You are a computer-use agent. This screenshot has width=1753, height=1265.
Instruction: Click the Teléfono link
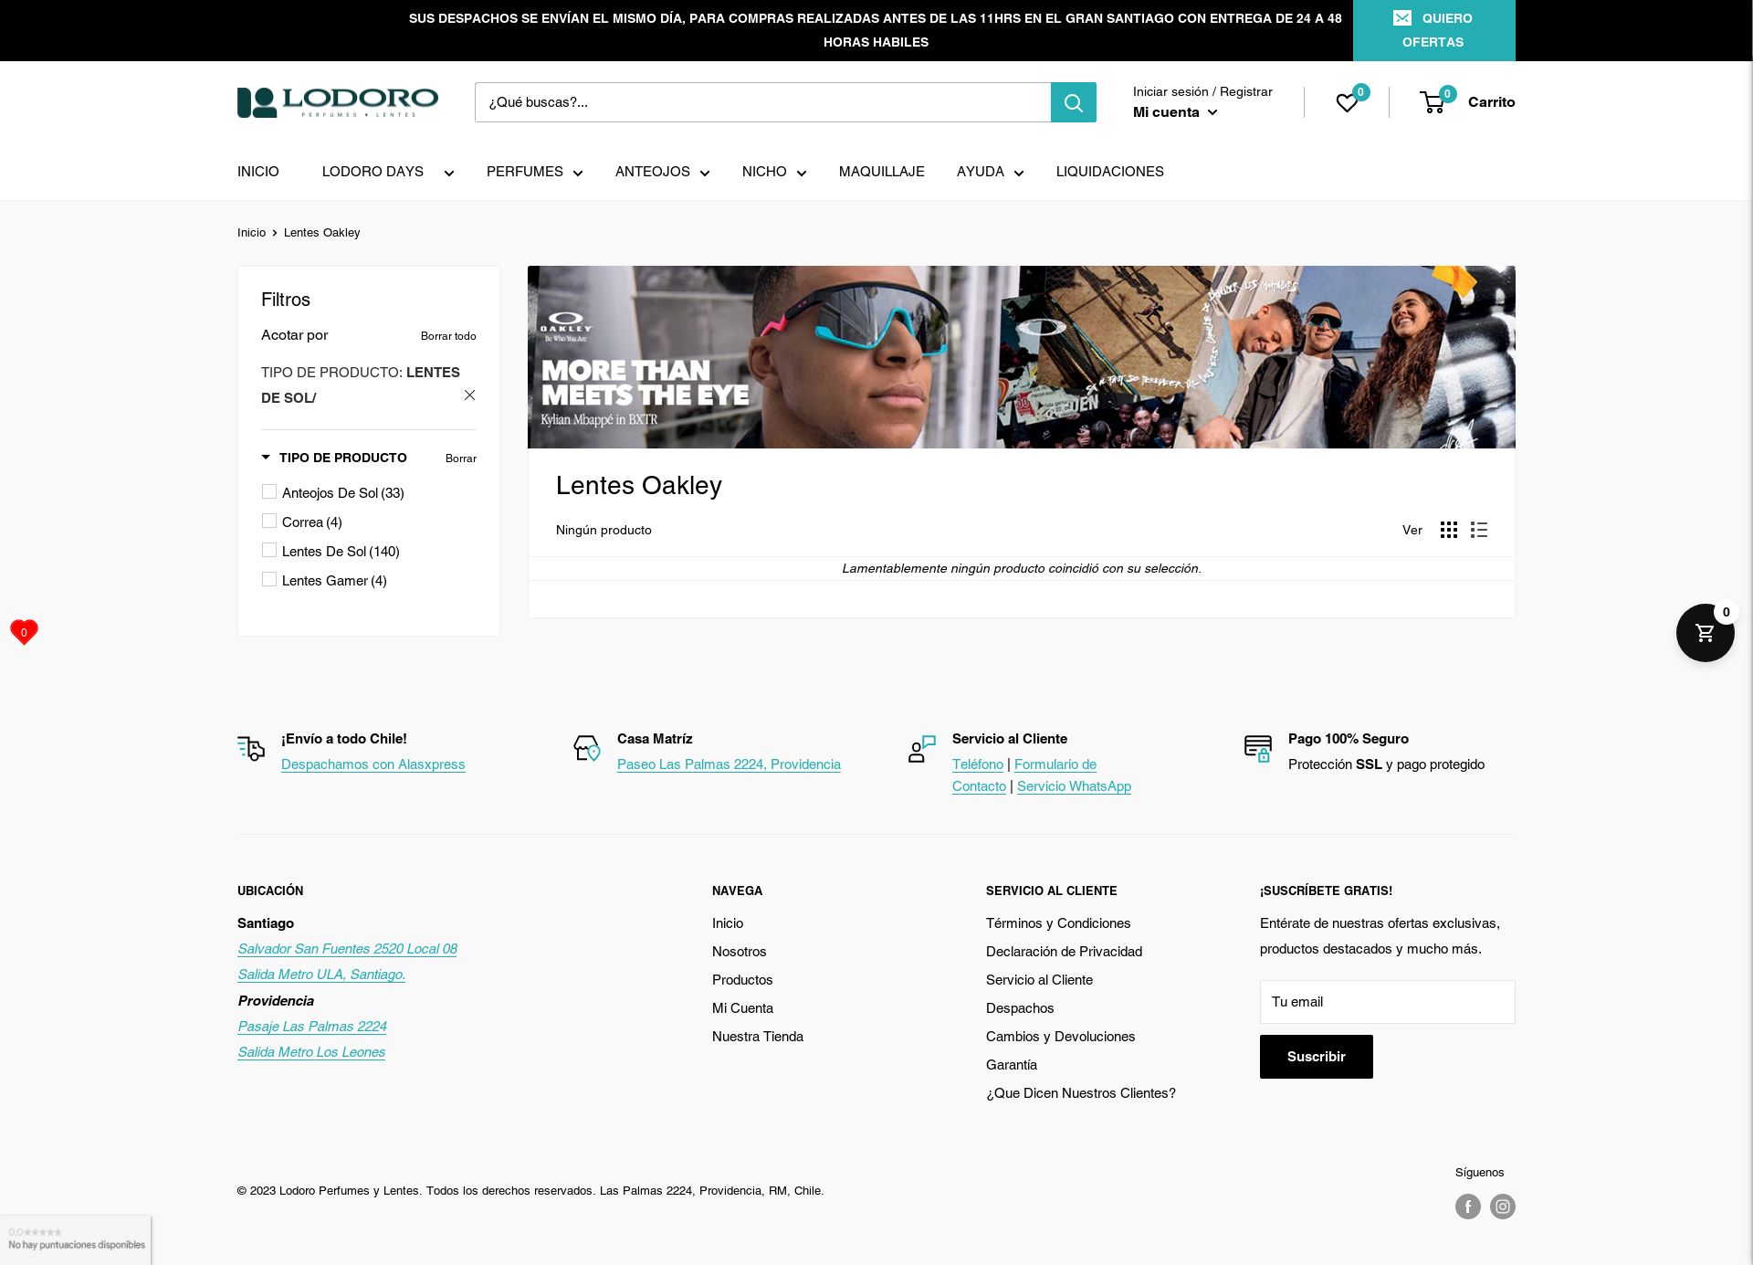(x=978, y=764)
